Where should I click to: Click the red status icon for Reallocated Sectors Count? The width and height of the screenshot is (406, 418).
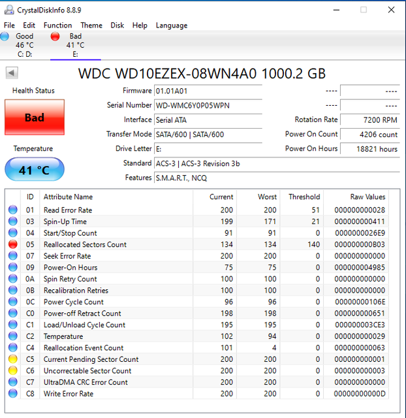(x=13, y=244)
